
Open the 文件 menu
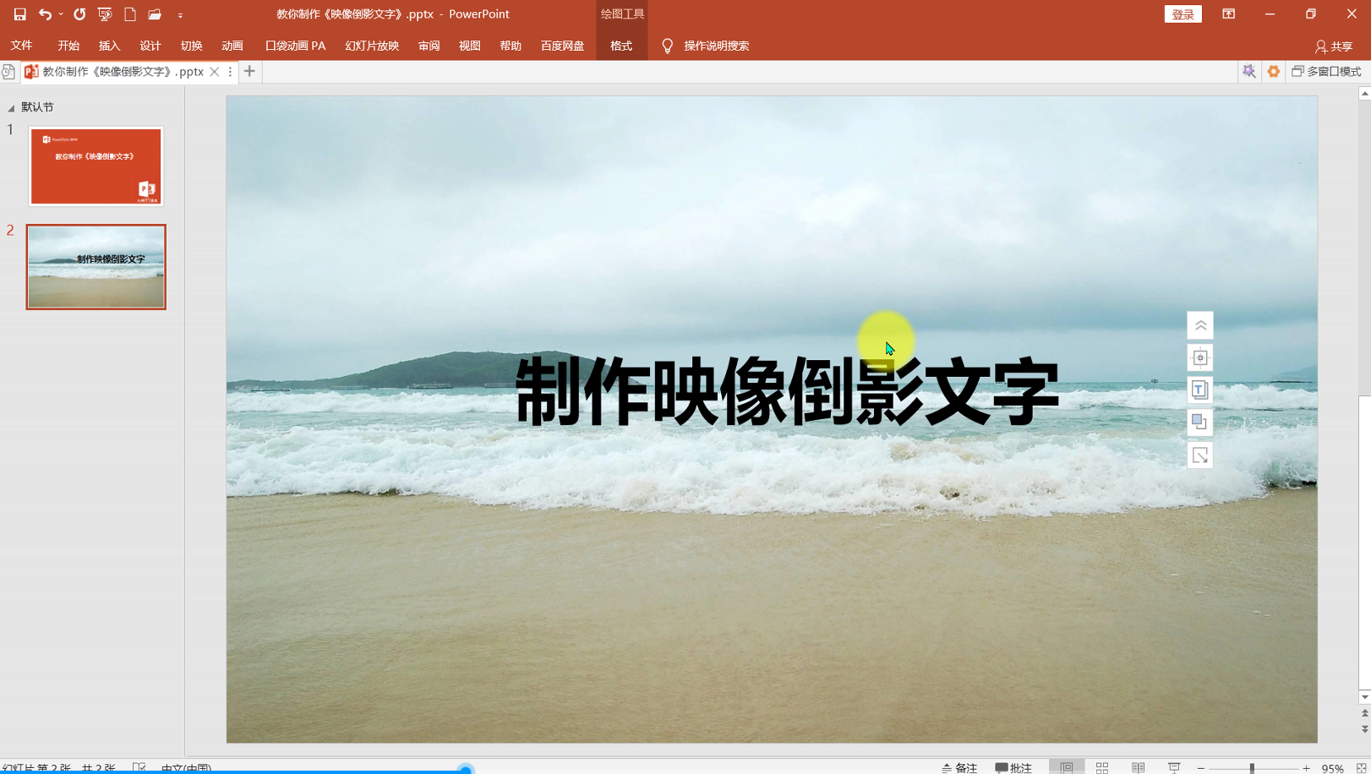pyautogui.click(x=22, y=46)
